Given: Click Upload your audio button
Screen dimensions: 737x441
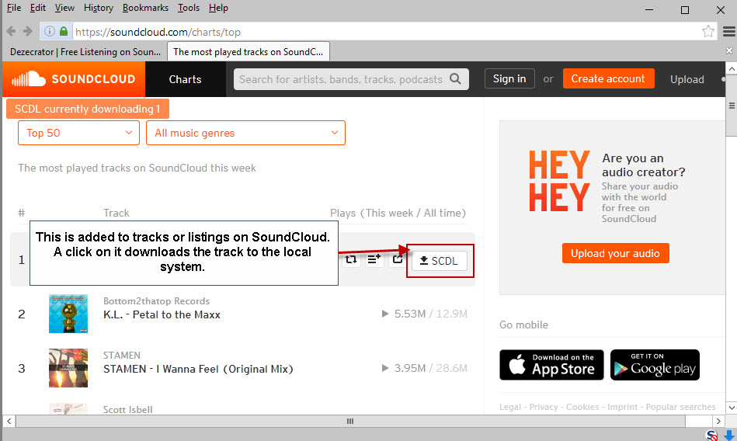Looking at the screenshot, I should 615,253.
